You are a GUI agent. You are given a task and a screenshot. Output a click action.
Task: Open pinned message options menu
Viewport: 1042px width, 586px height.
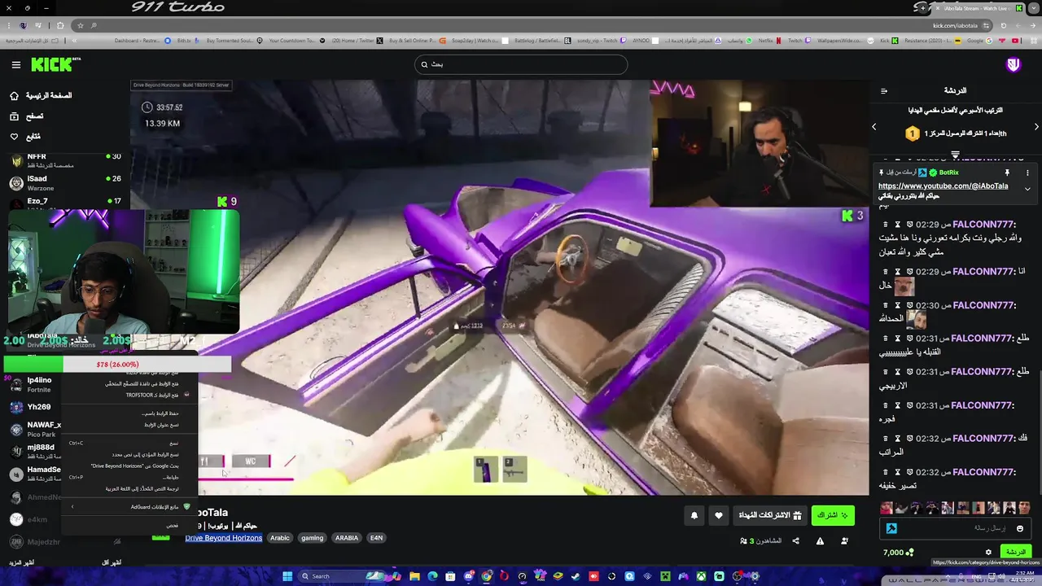pos(1027,173)
